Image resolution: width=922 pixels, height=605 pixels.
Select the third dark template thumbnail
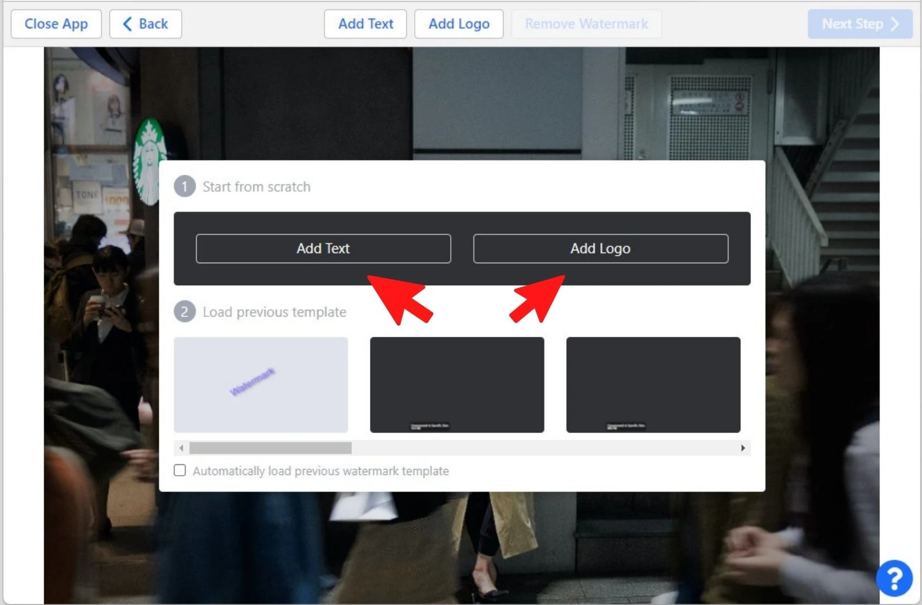[654, 385]
